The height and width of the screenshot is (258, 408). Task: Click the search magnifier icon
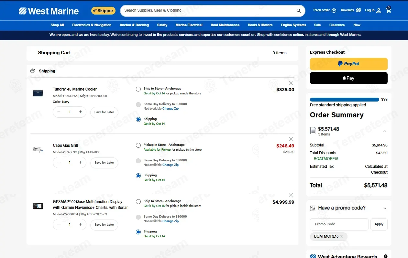coord(299,11)
